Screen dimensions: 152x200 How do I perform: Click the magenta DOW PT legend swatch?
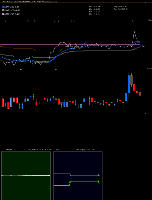[x=3, y=14]
